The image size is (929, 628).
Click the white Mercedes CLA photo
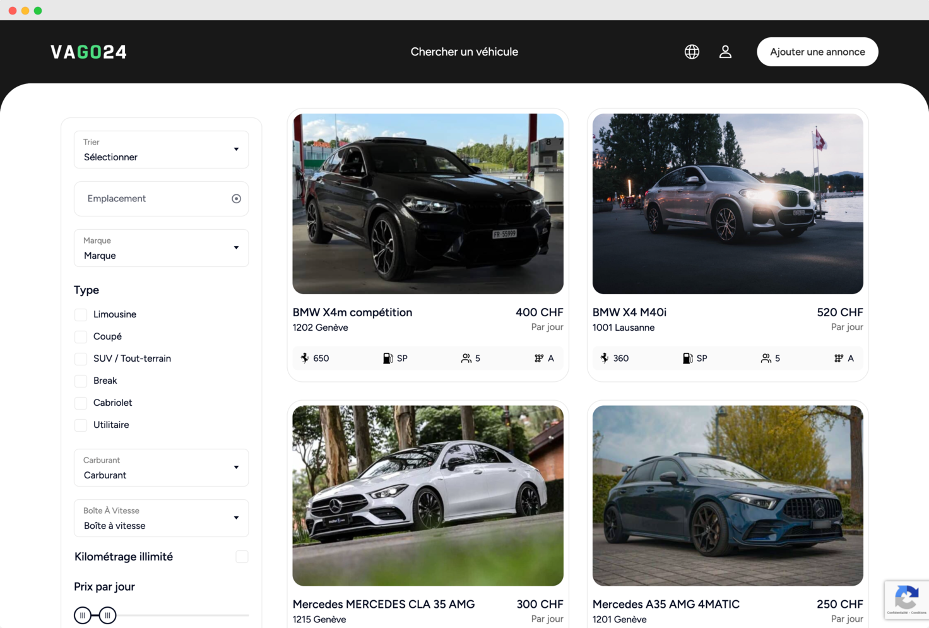click(x=428, y=495)
